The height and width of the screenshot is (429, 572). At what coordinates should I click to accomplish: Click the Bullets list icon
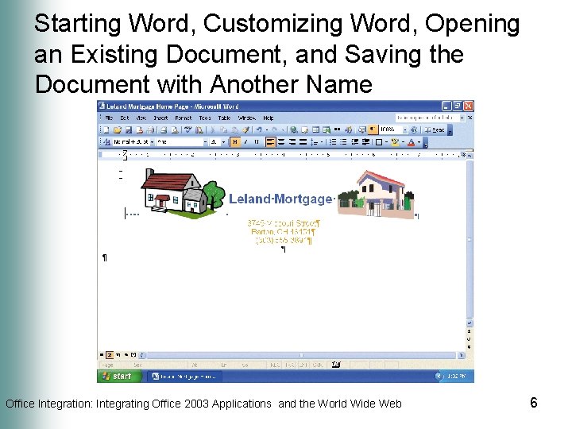[344, 142]
